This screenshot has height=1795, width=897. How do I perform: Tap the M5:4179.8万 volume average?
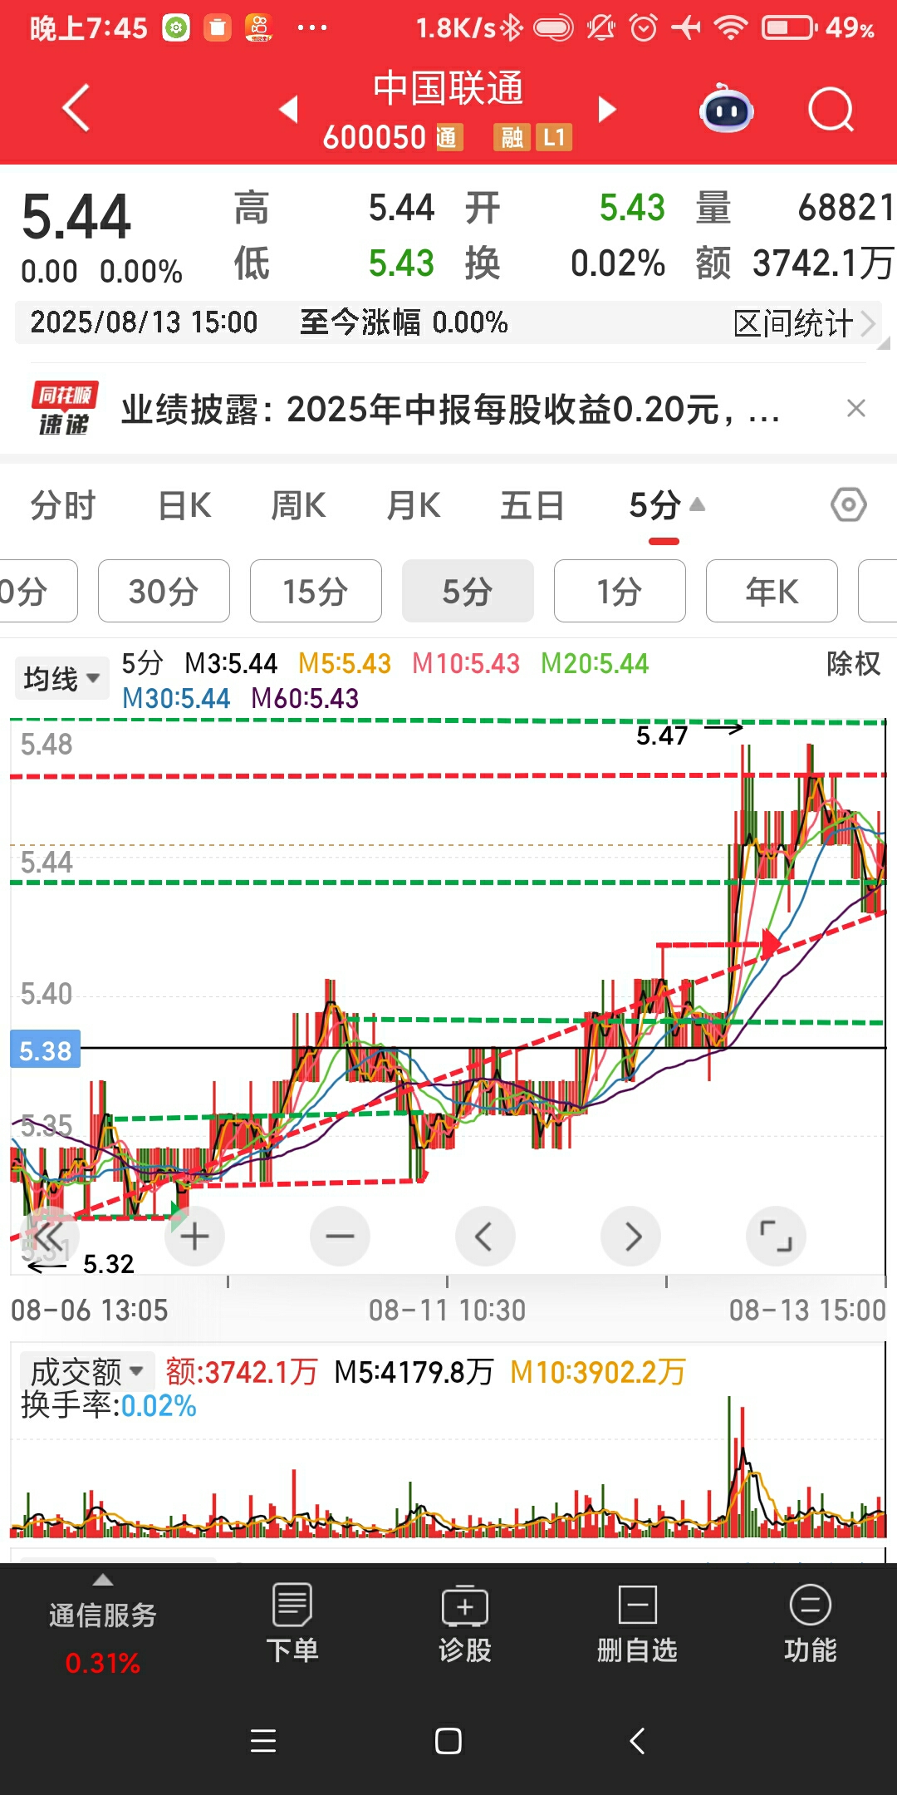coord(414,1371)
